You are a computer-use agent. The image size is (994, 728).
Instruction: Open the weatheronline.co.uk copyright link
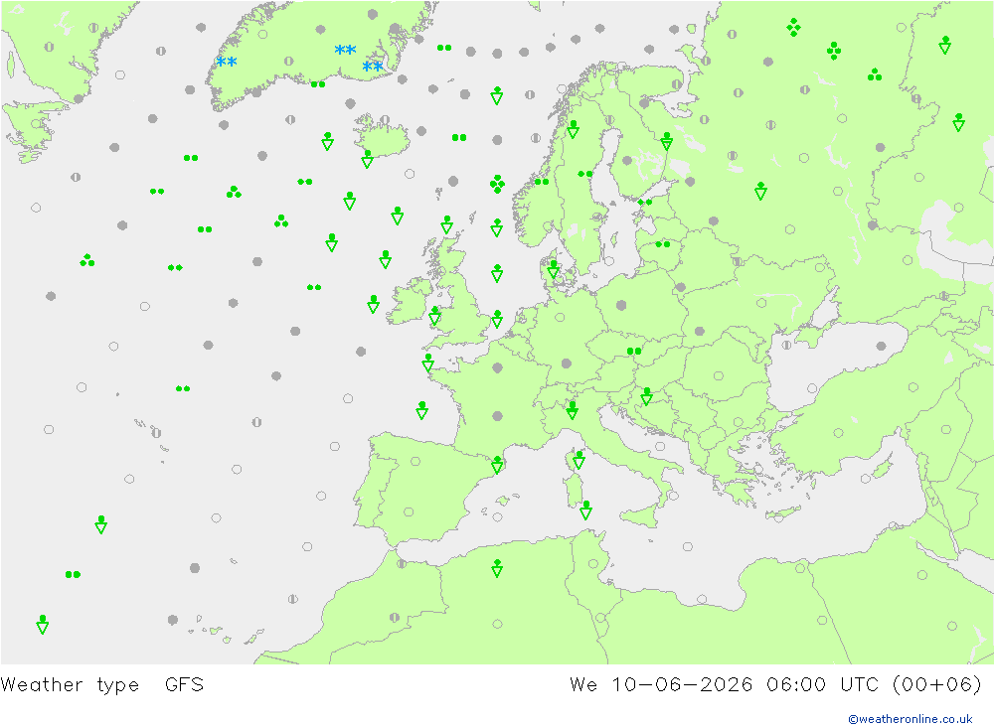pos(910,718)
